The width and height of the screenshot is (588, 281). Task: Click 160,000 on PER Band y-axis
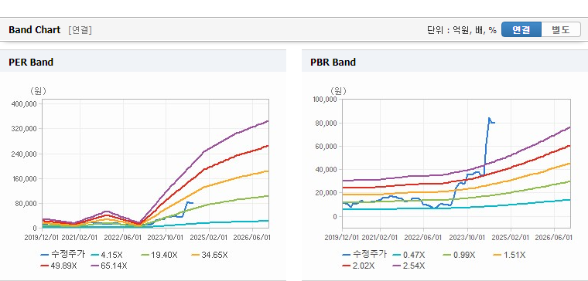coord(25,178)
